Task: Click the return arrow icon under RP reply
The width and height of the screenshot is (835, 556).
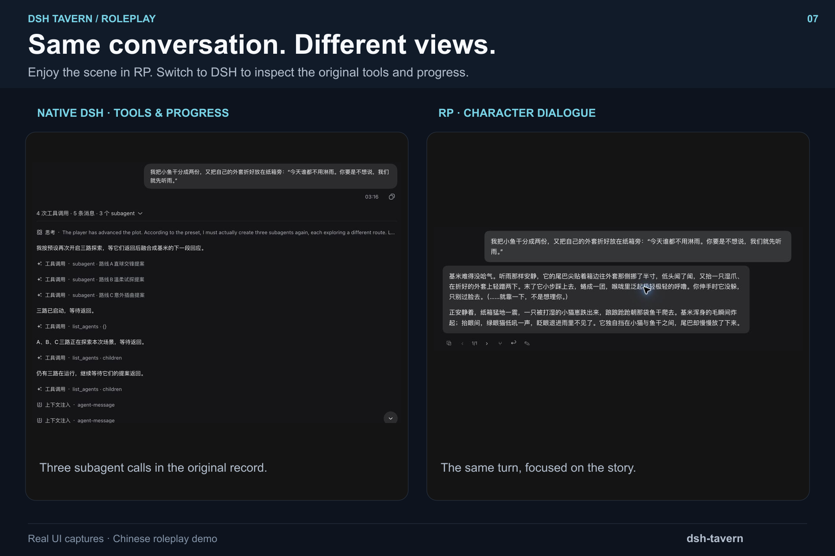Action: tap(513, 343)
